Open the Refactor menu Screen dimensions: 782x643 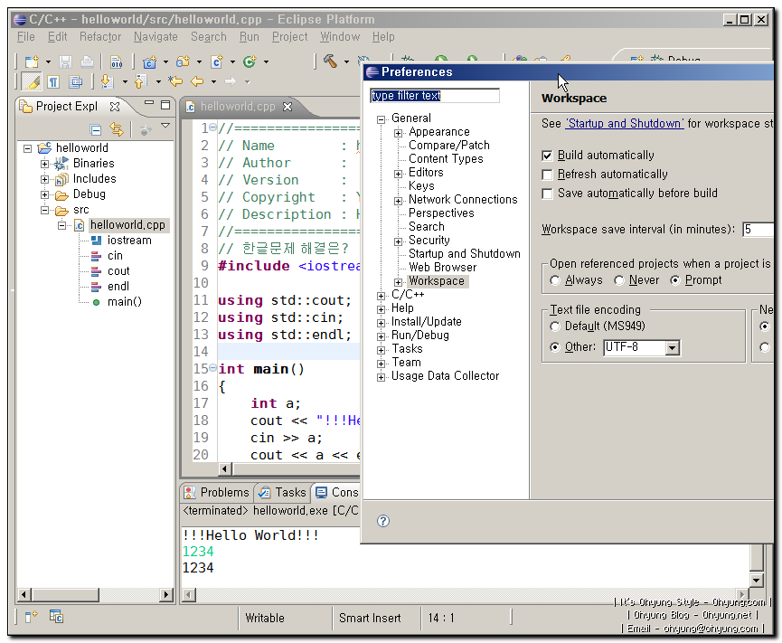click(x=100, y=37)
